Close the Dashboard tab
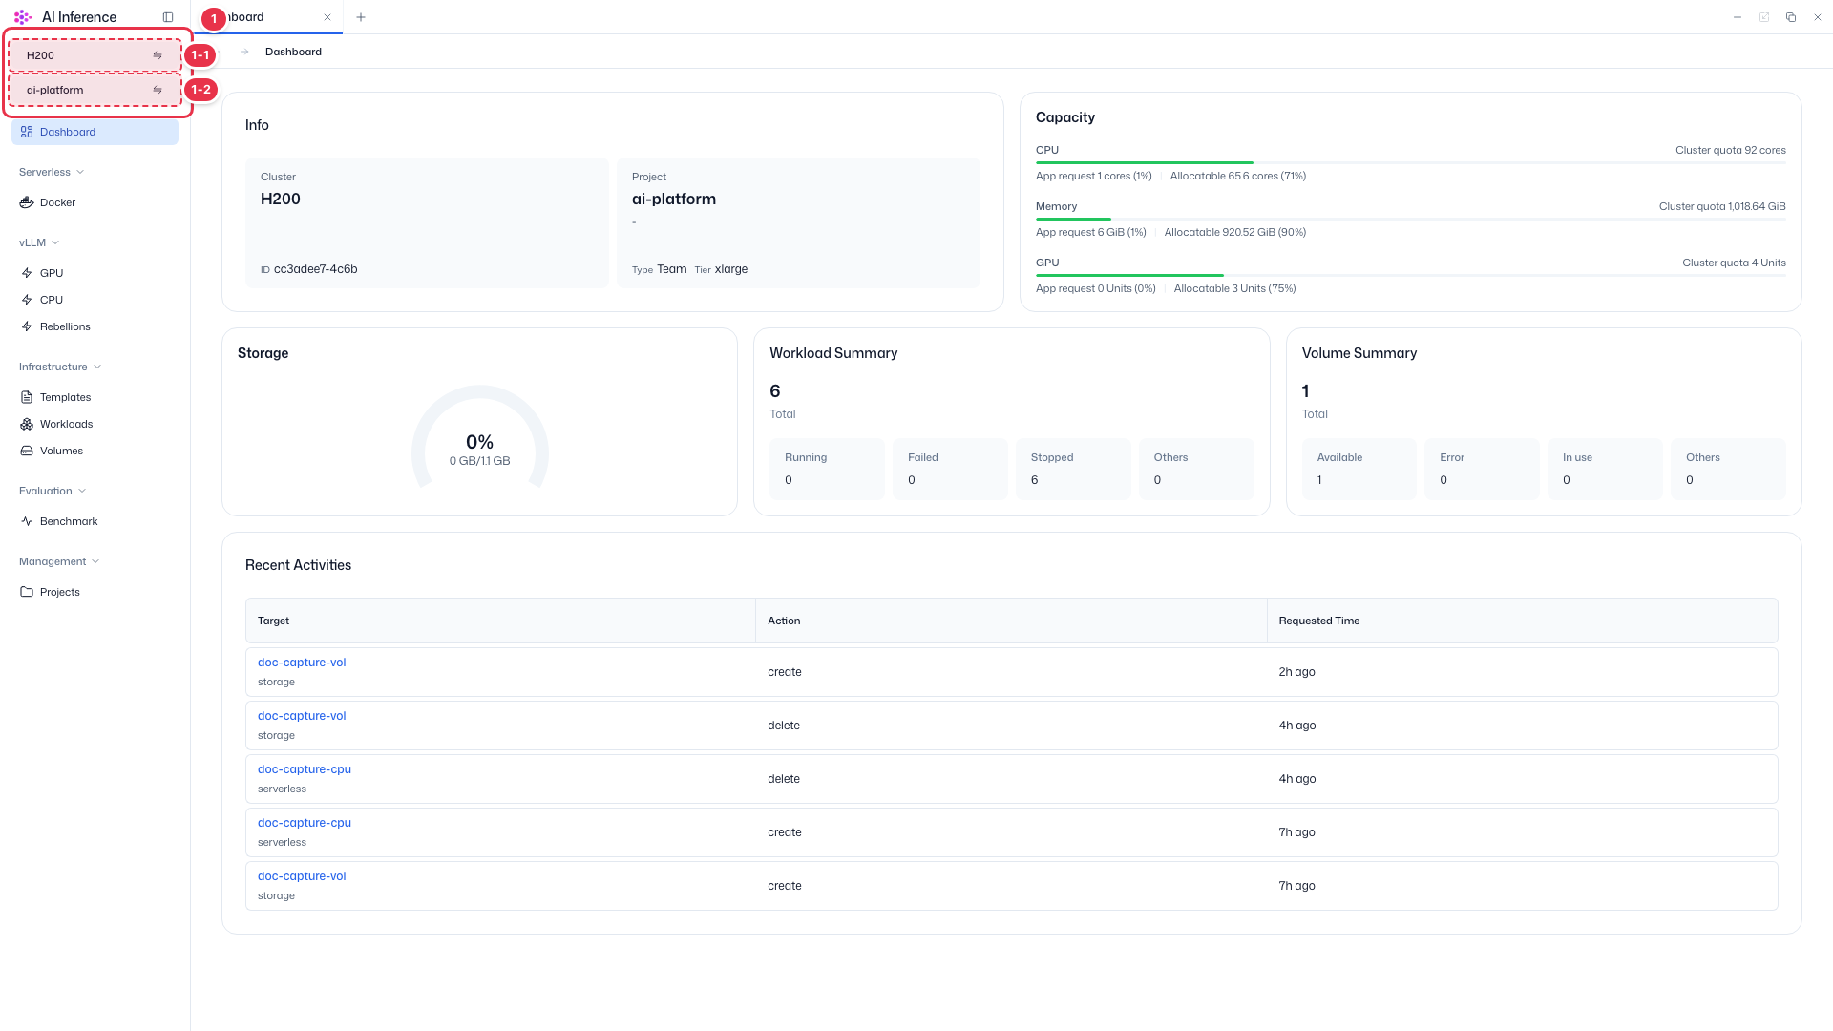The width and height of the screenshot is (1833, 1031). [x=327, y=17]
